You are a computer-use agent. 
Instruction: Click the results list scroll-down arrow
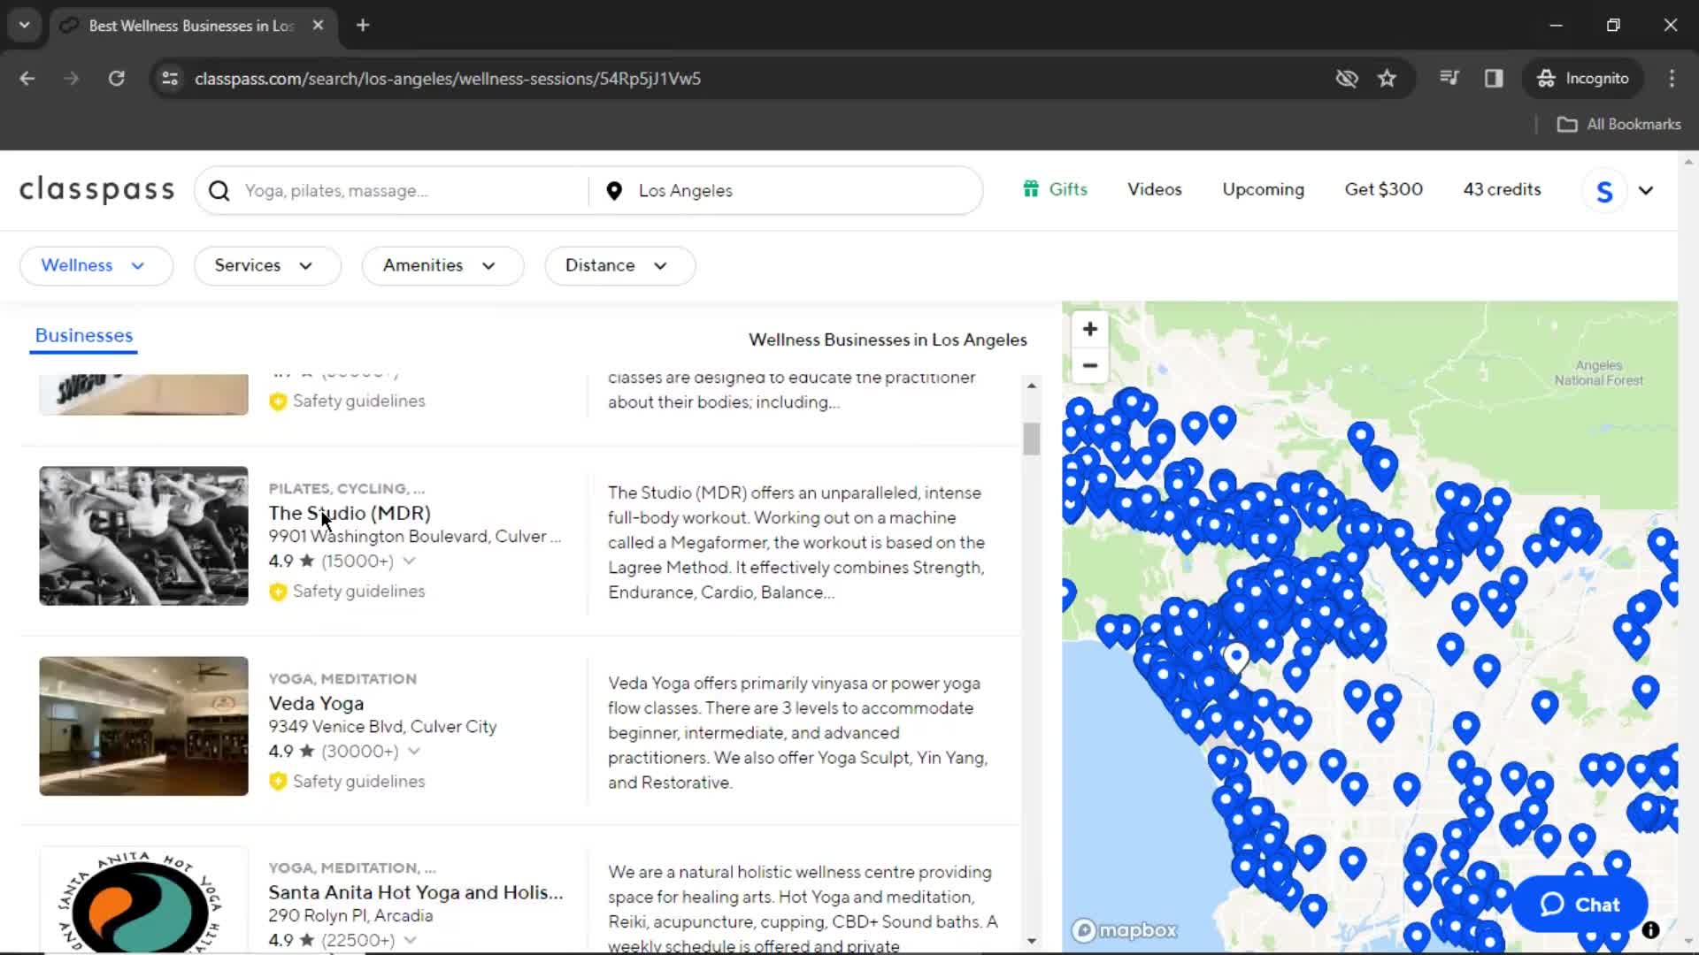pyautogui.click(x=1031, y=941)
